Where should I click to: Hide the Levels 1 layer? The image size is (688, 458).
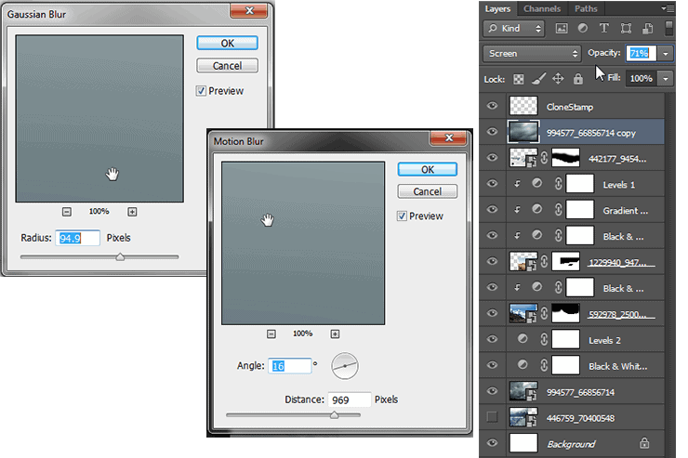493,184
